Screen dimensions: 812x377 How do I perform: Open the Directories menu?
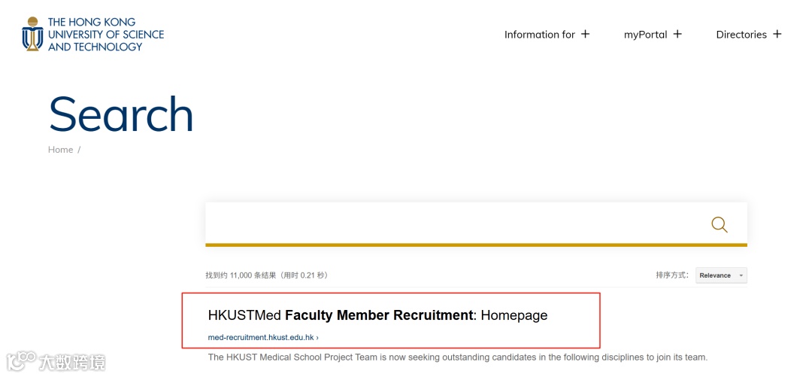click(x=741, y=35)
